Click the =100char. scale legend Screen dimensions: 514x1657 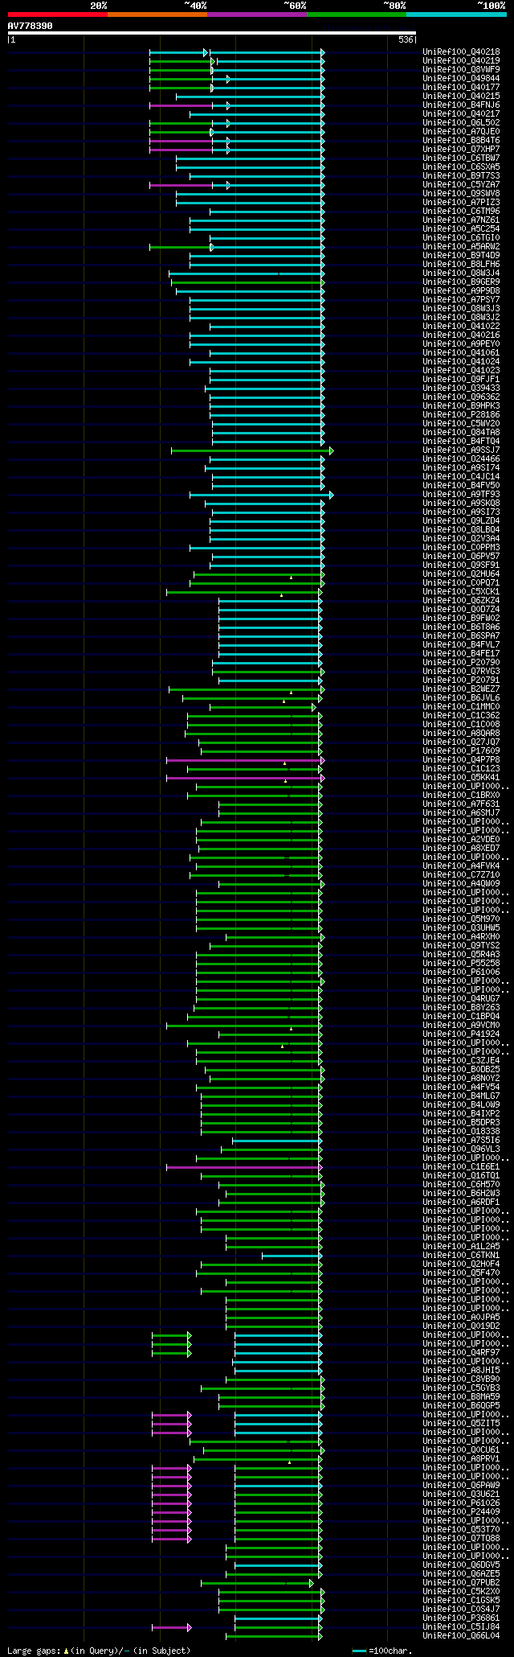383,1651
